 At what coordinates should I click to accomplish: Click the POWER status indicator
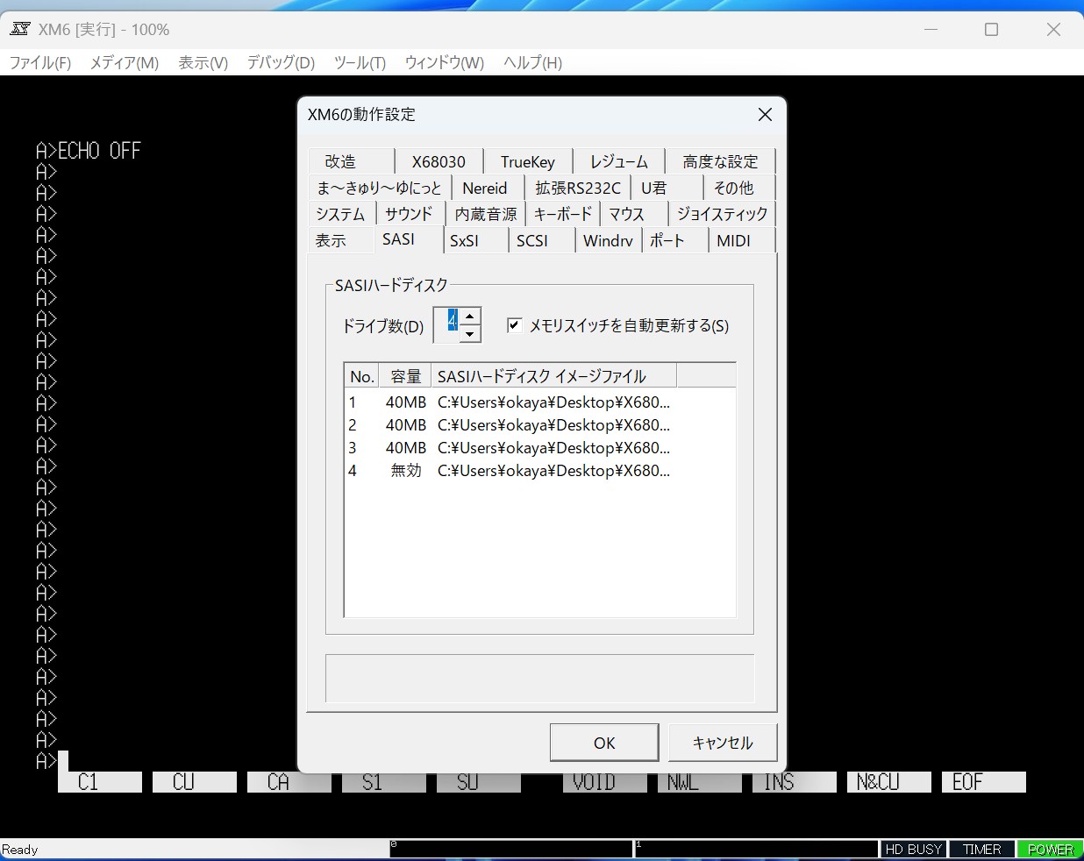[x=1051, y=849]
